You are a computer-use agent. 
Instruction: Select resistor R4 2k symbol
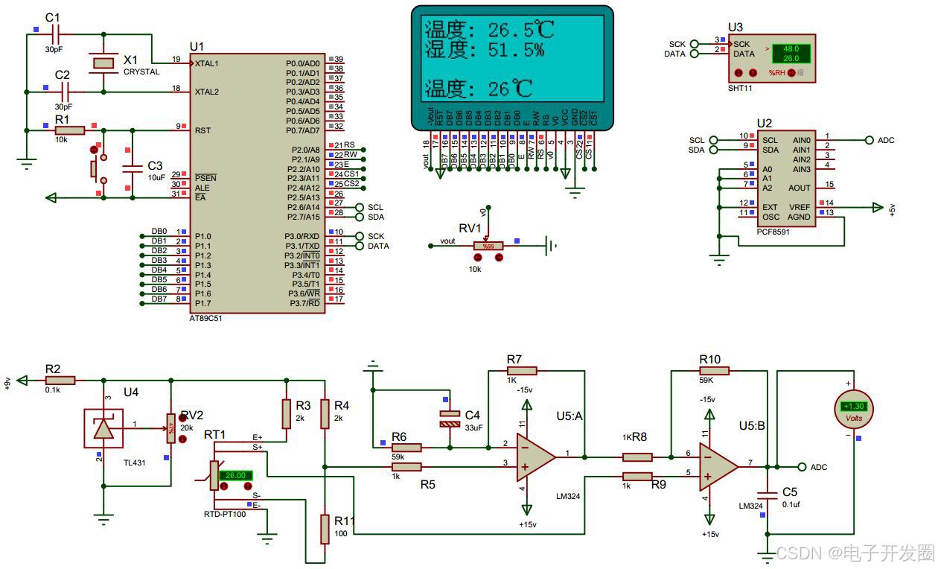[325, 413]
